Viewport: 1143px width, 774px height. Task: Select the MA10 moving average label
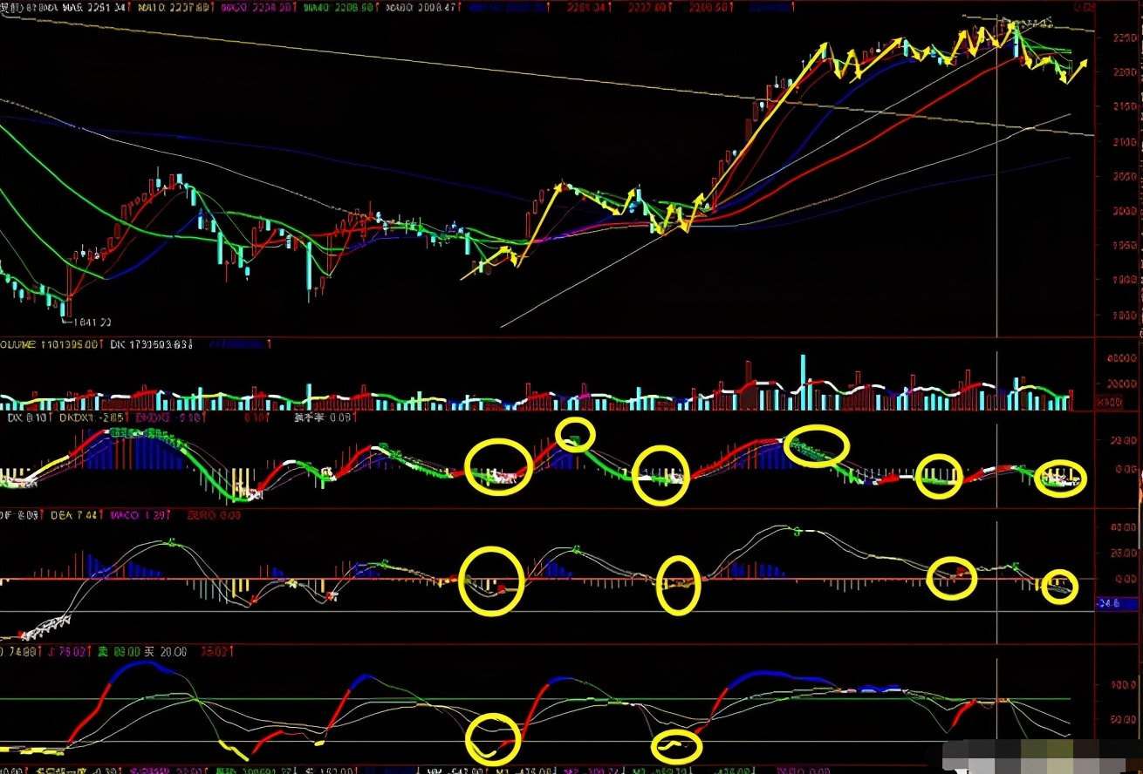(x=175, y=7)
